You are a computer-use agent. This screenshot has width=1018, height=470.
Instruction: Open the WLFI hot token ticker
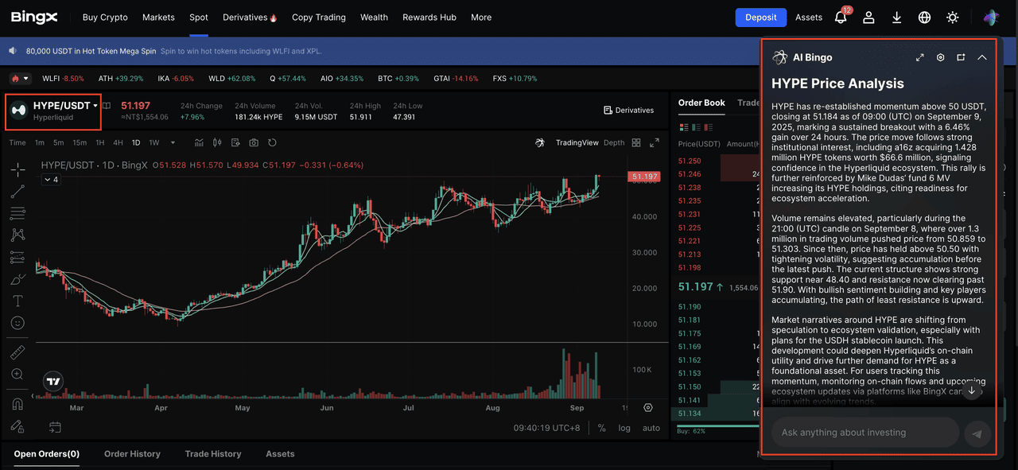coord(63,79)
